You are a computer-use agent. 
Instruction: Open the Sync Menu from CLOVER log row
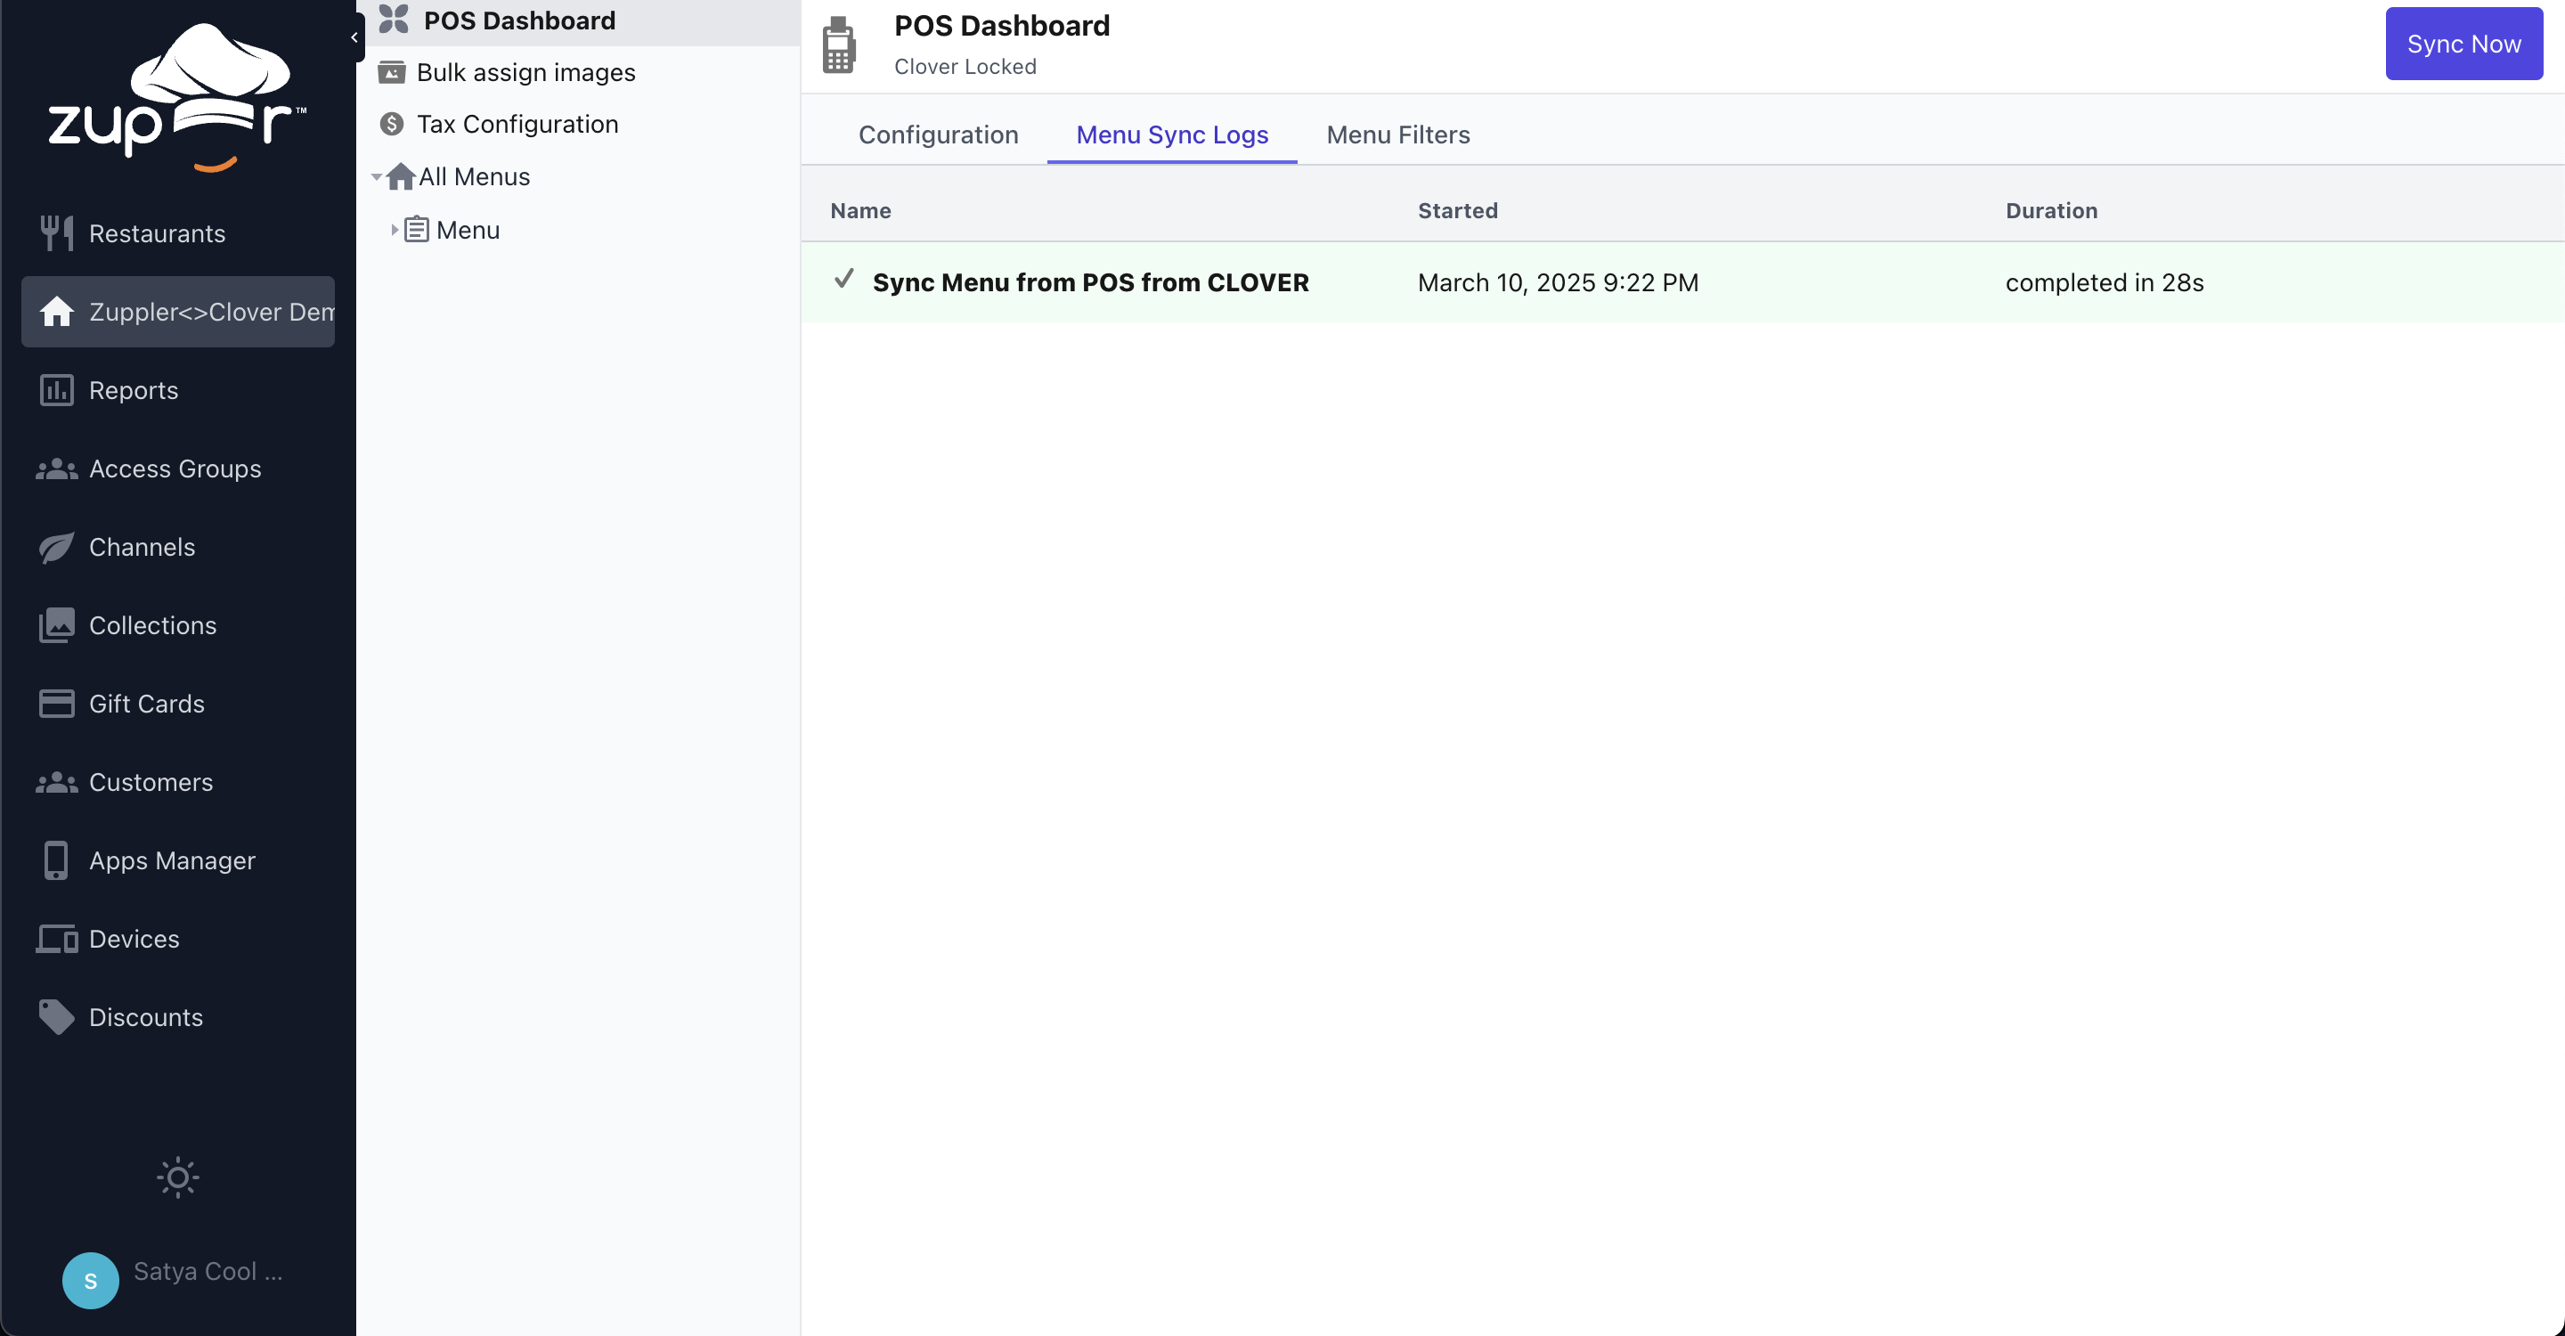[1089, 282]
